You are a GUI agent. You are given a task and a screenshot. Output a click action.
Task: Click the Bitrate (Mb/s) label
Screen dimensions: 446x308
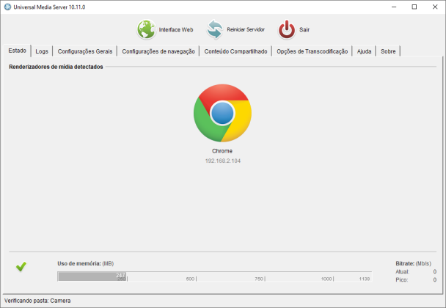pyautogui.click(x=413, y=264)
